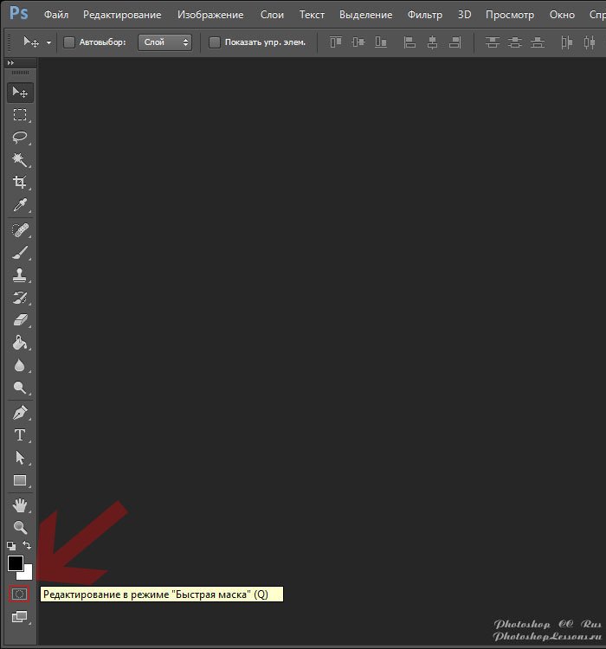The image size is (606, 649).
Task: Expand the tools panel double-arrow
Action: click(x=11, y=63)
